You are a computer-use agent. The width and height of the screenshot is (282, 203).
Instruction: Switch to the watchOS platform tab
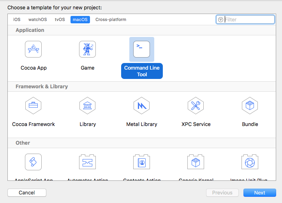coord(37,19)
